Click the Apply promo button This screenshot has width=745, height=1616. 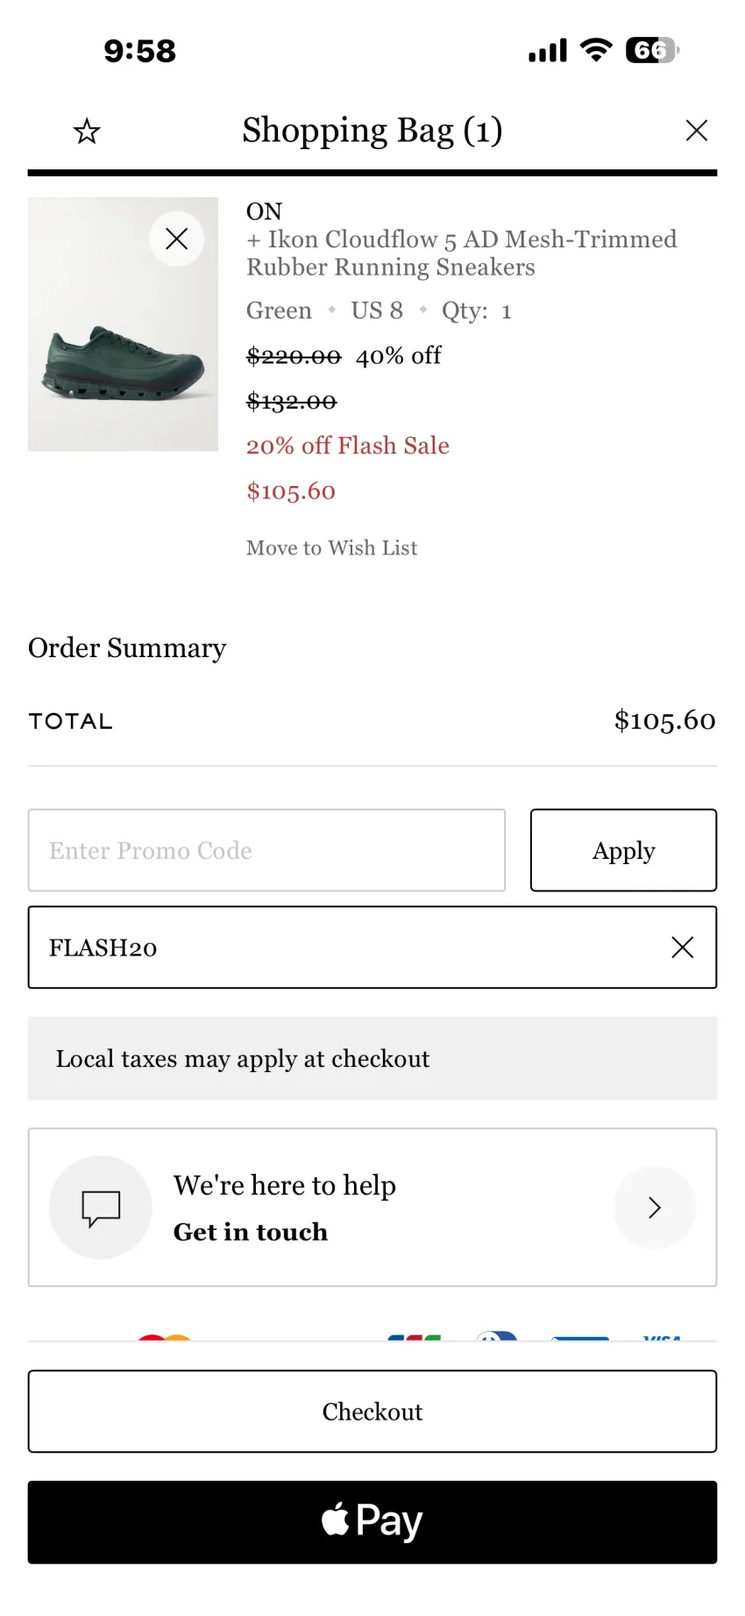coord(623,850)
